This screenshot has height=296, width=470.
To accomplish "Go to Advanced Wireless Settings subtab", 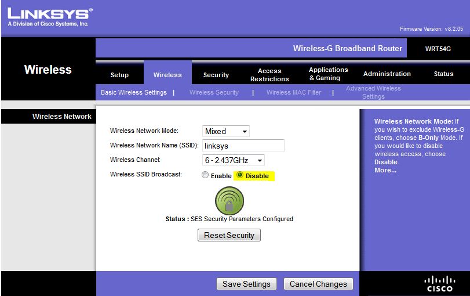I will [x=373, y=92].
